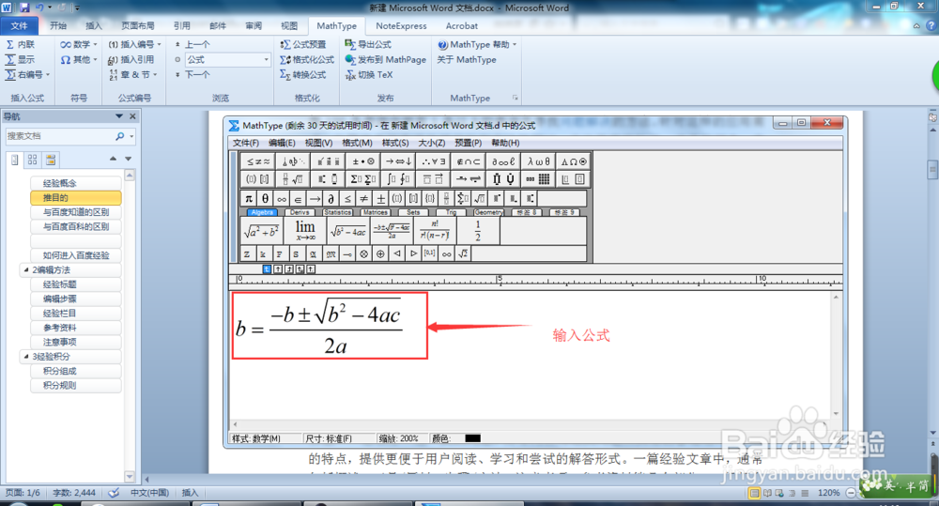Switch to Matrices expression tab
Image resolution: width=939 pixels, height=506 pixels.
pyautogui.click(x=375, y=212)
